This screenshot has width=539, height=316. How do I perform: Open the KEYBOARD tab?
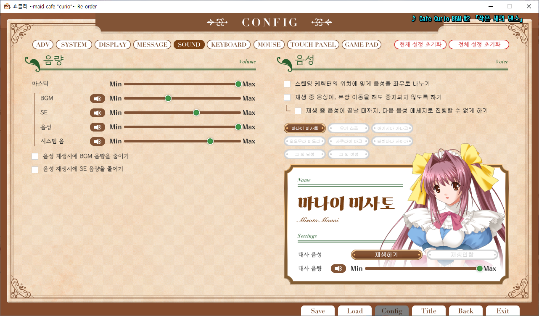click(x=229, y=45)
